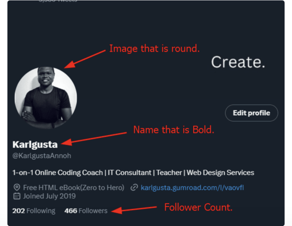Click the profile bio text line
The height and width of the screenshot is (226, 292).
(x=133, y=172)
